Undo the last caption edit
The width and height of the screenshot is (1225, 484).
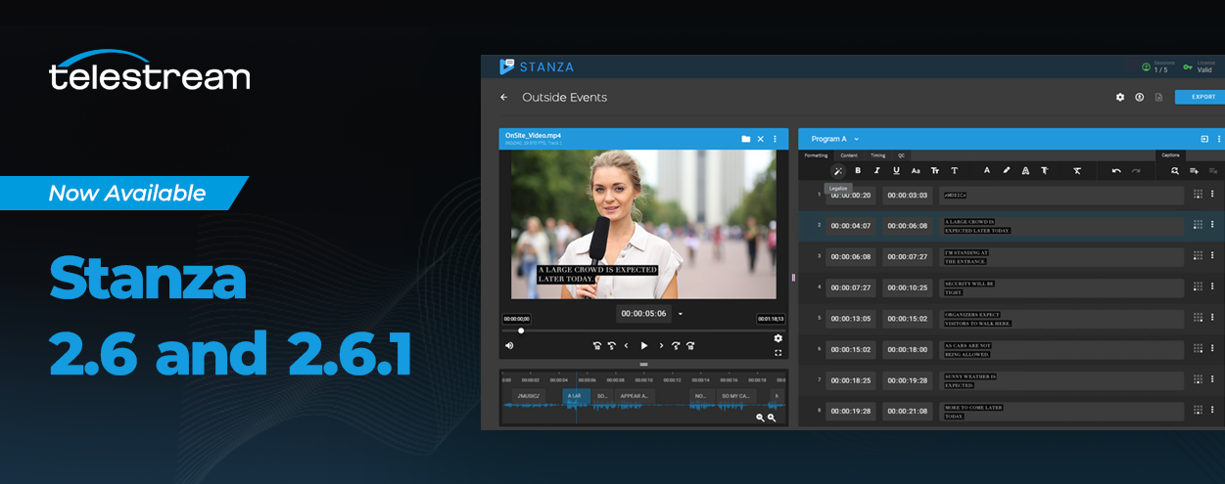point(1116,171)
